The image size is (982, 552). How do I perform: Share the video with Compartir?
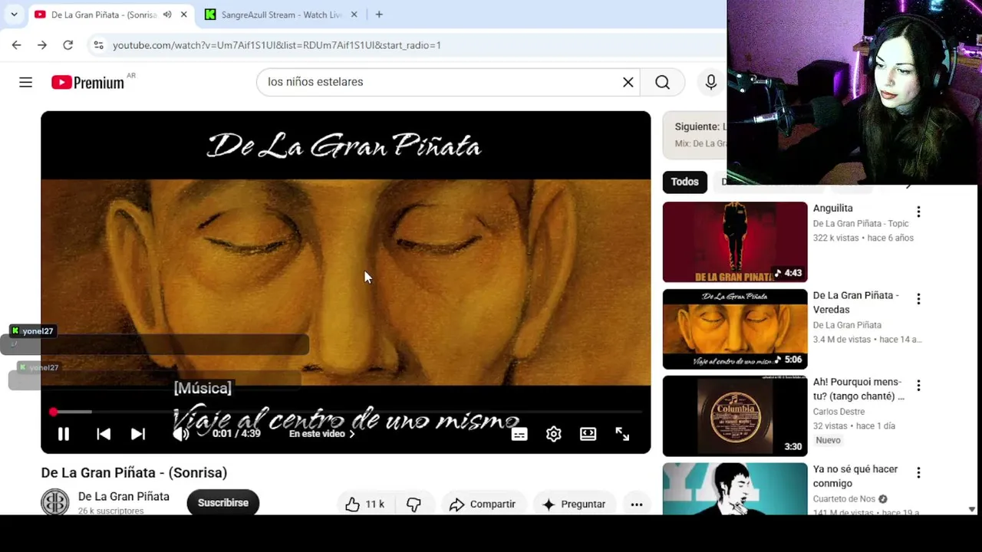tap(483, 504)
